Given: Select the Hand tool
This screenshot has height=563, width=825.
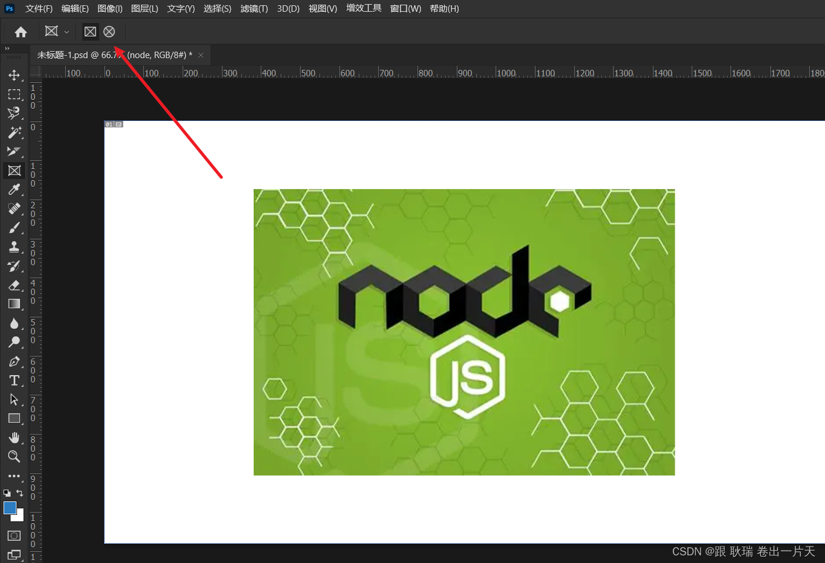Looking at the screenshot, I should point(14,438).
